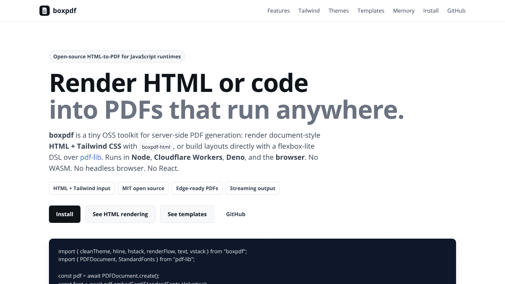Open the Tailwind nav link

click(309, 11)
